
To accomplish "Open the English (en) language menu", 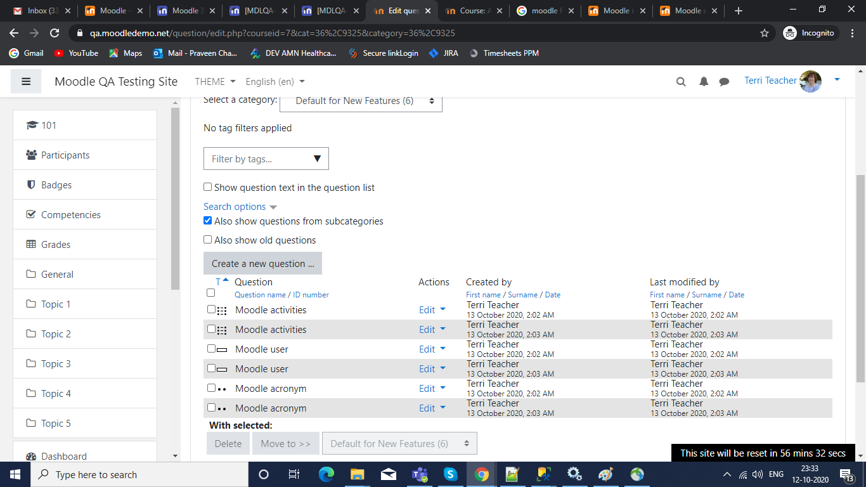I will tap(275, 81).
